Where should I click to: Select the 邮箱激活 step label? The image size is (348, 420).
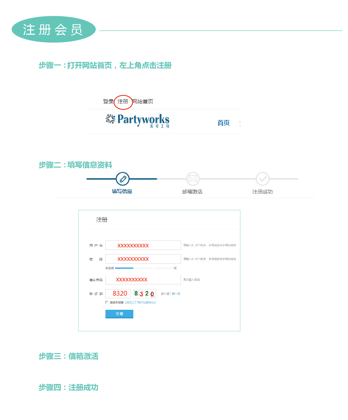(x=192, y=192)
